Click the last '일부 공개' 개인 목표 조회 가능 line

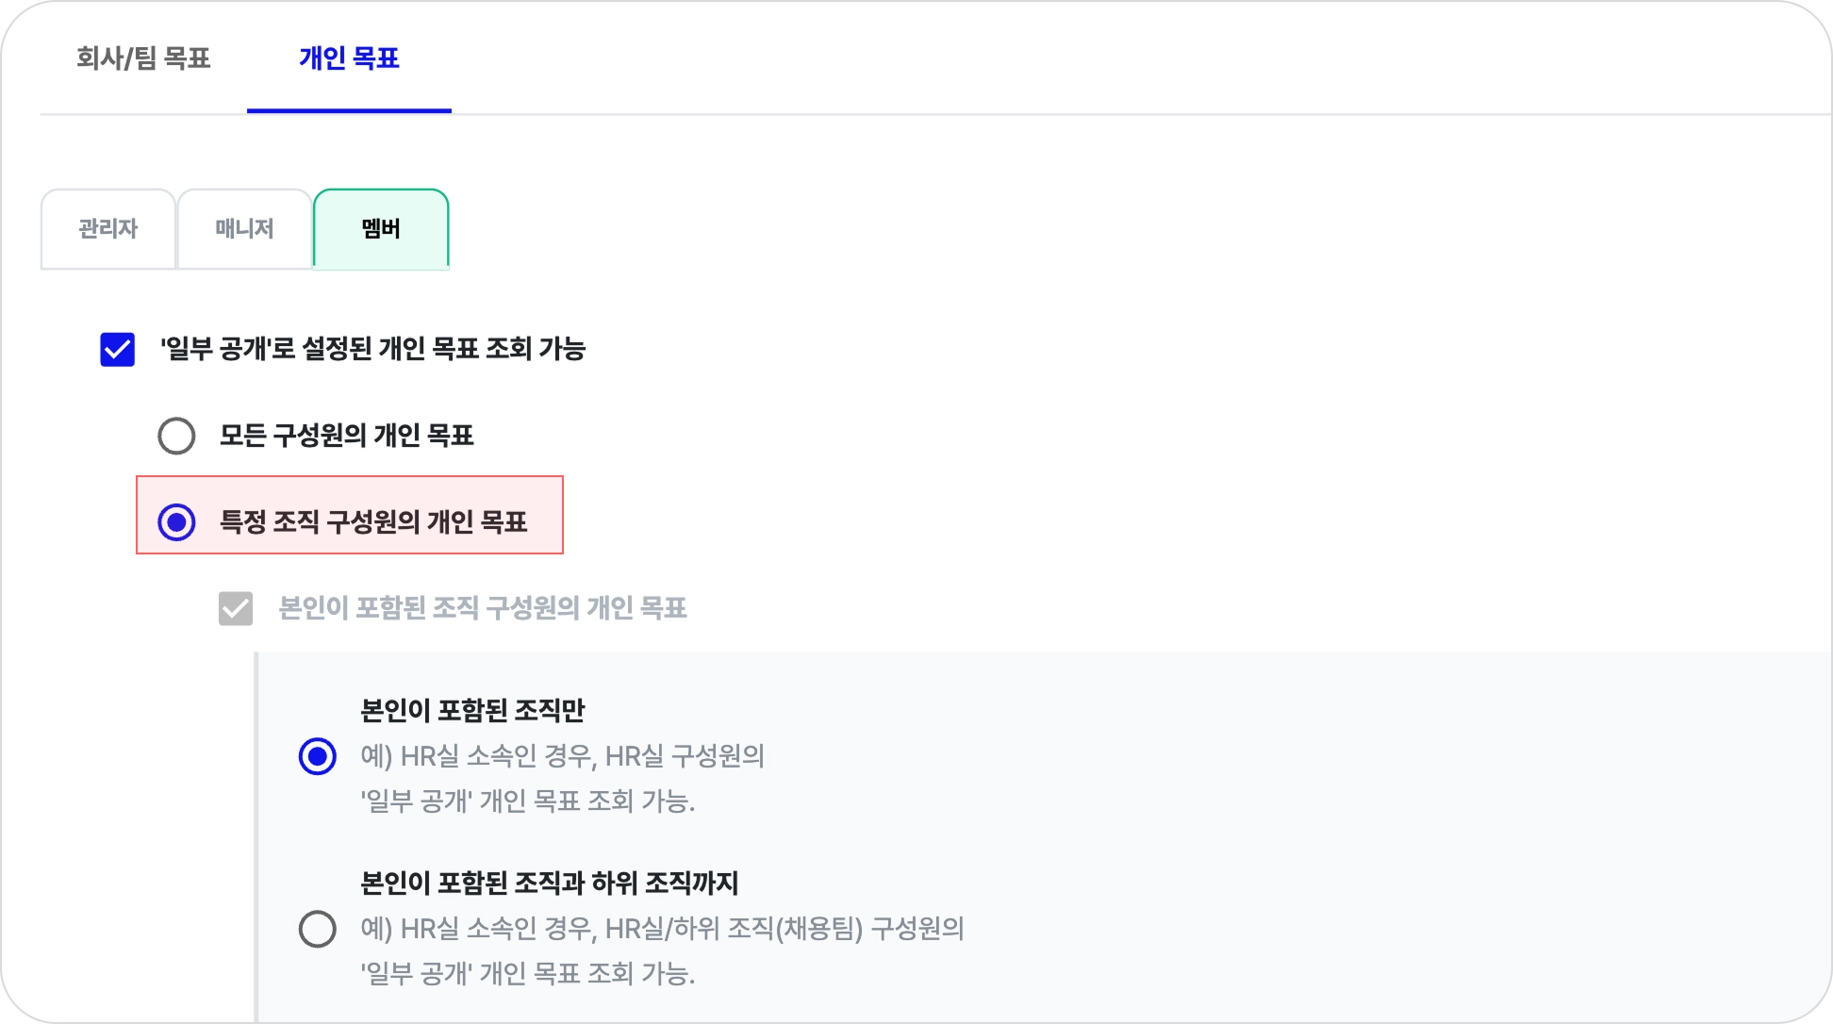click(527, 974)
